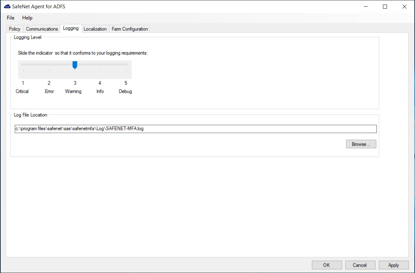Image resolution: width=415 pixels, height=273 pixels.
Task: Minimize the SafeNet Agent window
Action: [x=365, y=7]
